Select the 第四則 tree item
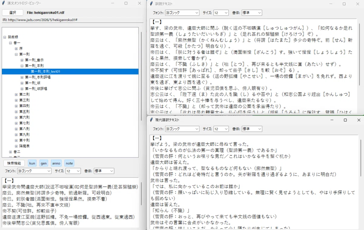The width and height of the screenshot is (364, 230). tap(24, 106)
